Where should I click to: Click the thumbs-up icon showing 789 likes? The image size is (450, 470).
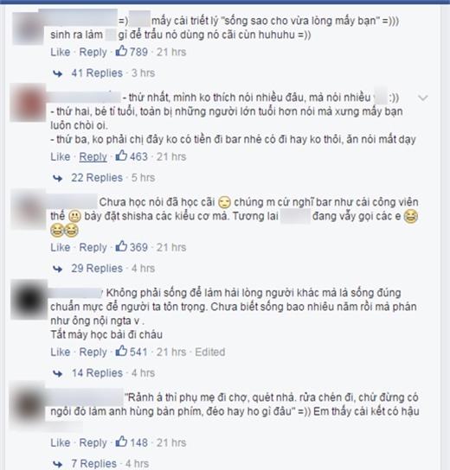tap(121, 51)
